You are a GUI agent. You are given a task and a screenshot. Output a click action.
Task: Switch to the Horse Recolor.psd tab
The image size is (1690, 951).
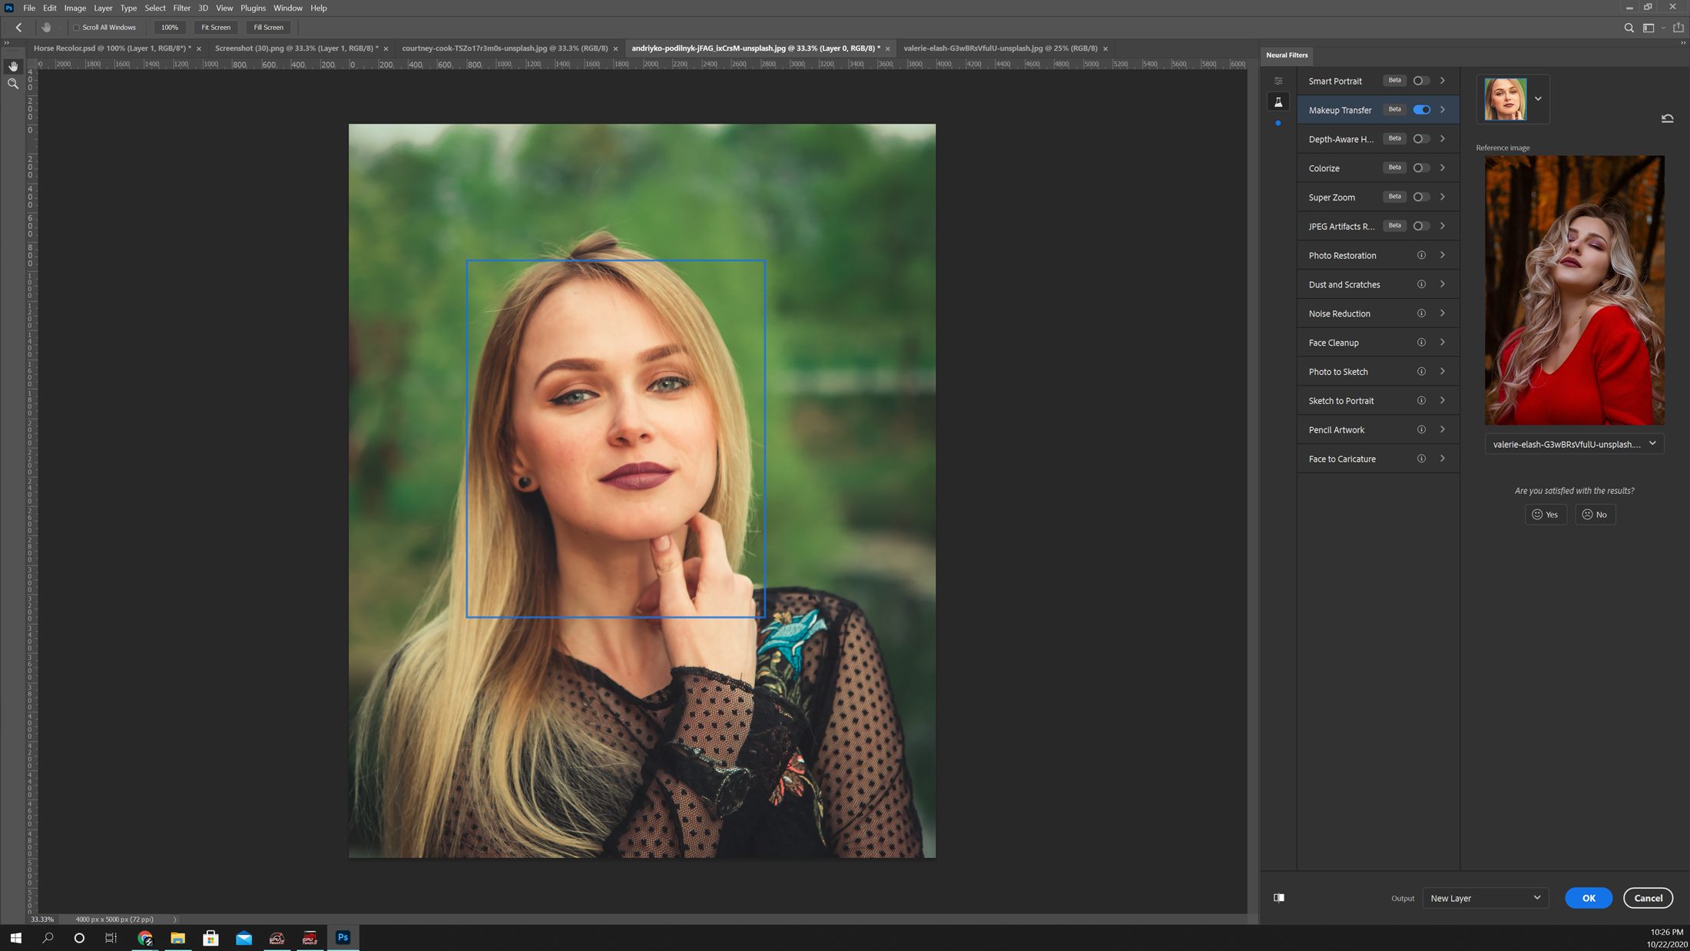(x=112, y=48)
